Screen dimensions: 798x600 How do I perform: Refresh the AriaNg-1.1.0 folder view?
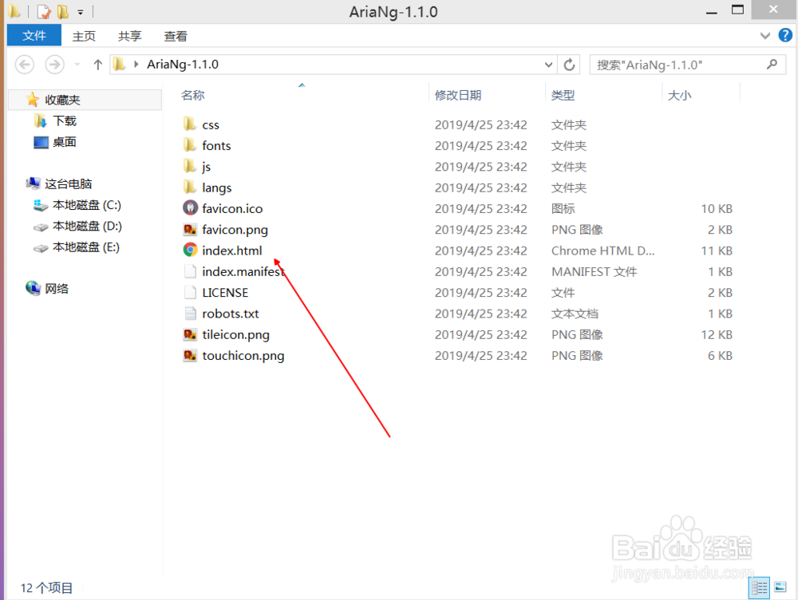570,65
